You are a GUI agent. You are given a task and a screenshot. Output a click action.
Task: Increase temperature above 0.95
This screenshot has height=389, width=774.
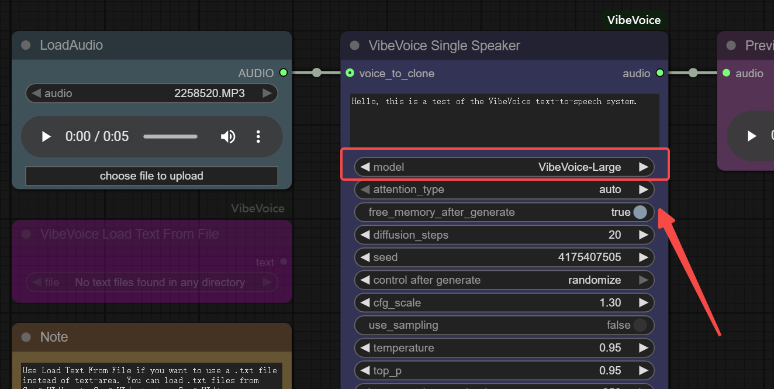[x=644, y=348]
